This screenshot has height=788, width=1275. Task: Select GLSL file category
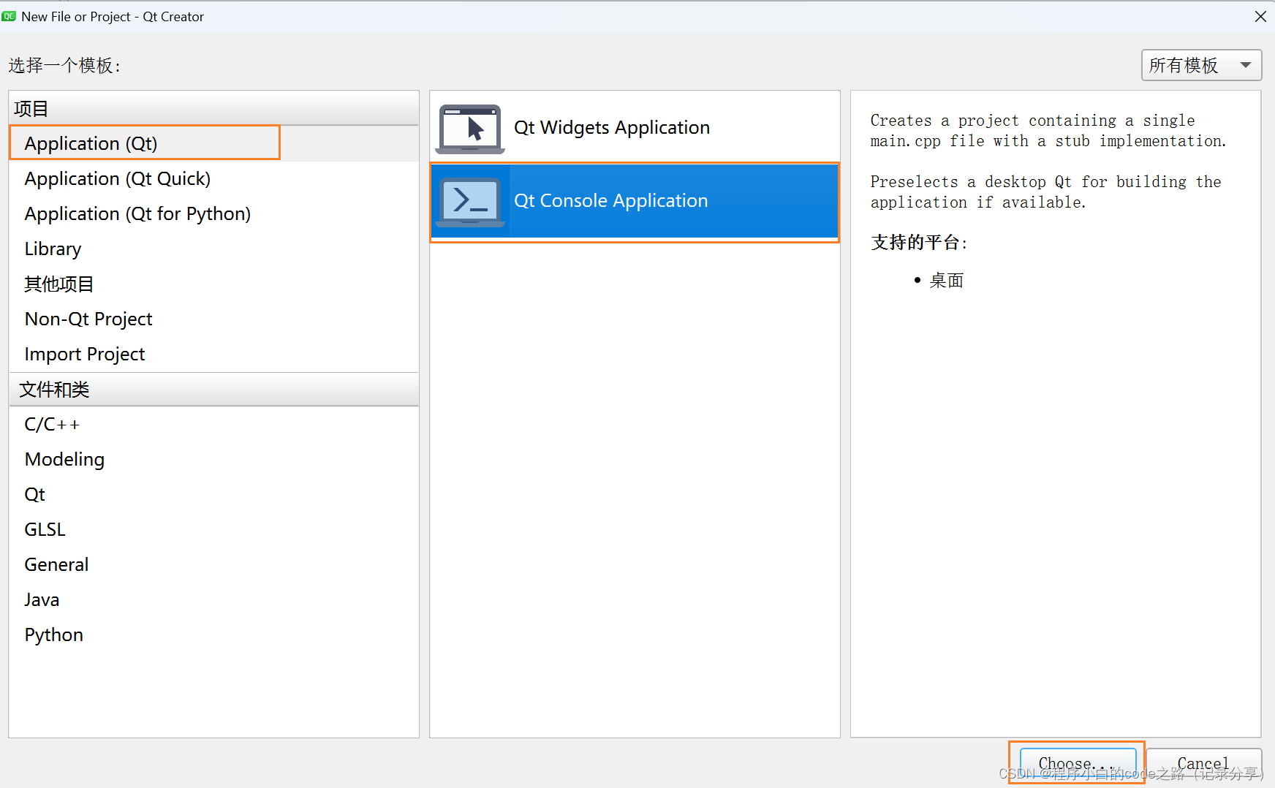(213, 529)
